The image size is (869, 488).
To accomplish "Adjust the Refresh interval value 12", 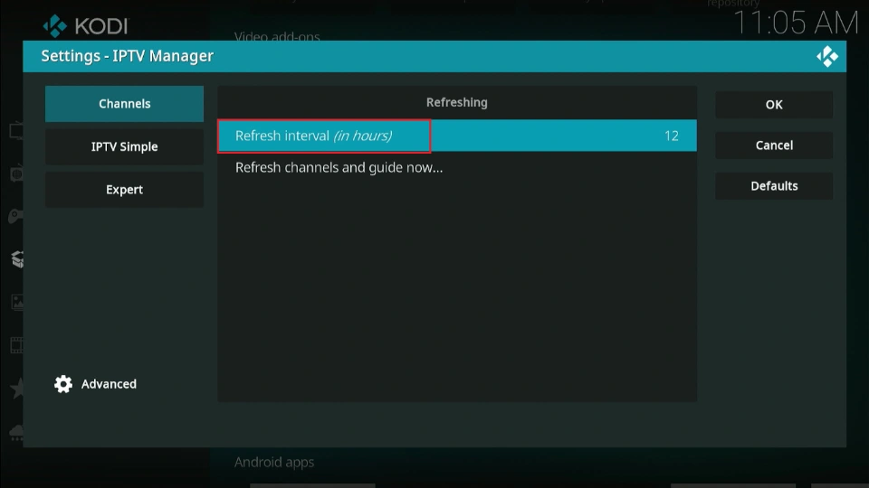I will tap(671, 136).
